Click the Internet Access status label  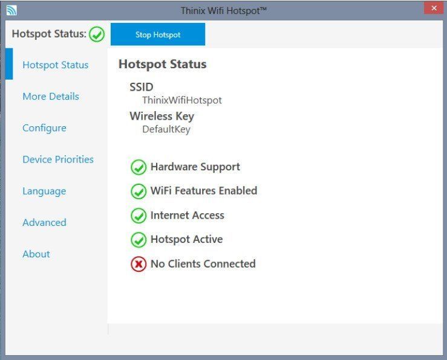[188, 215]
